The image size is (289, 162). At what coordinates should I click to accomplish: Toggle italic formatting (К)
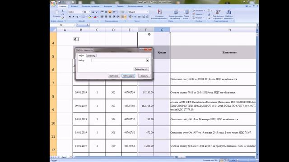pos(73,17)
